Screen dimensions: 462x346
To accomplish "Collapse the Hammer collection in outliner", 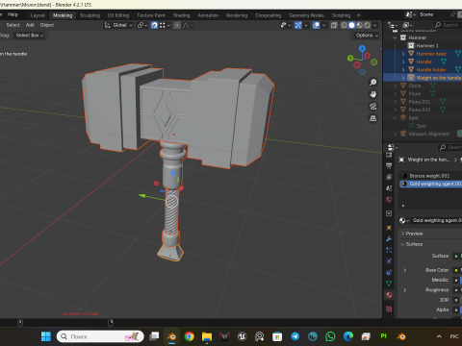I will click(396, 37).
